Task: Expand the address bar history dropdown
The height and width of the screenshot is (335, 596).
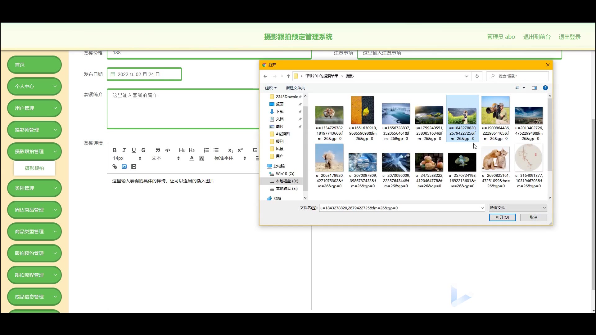Action: [466, 76]
